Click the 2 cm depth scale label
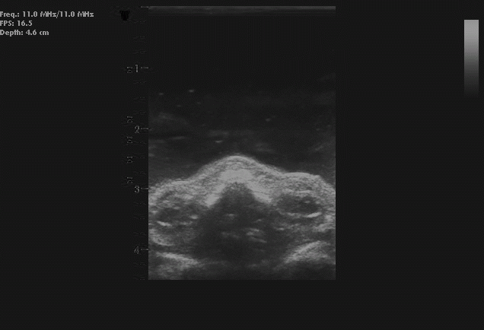 (137, 129)
